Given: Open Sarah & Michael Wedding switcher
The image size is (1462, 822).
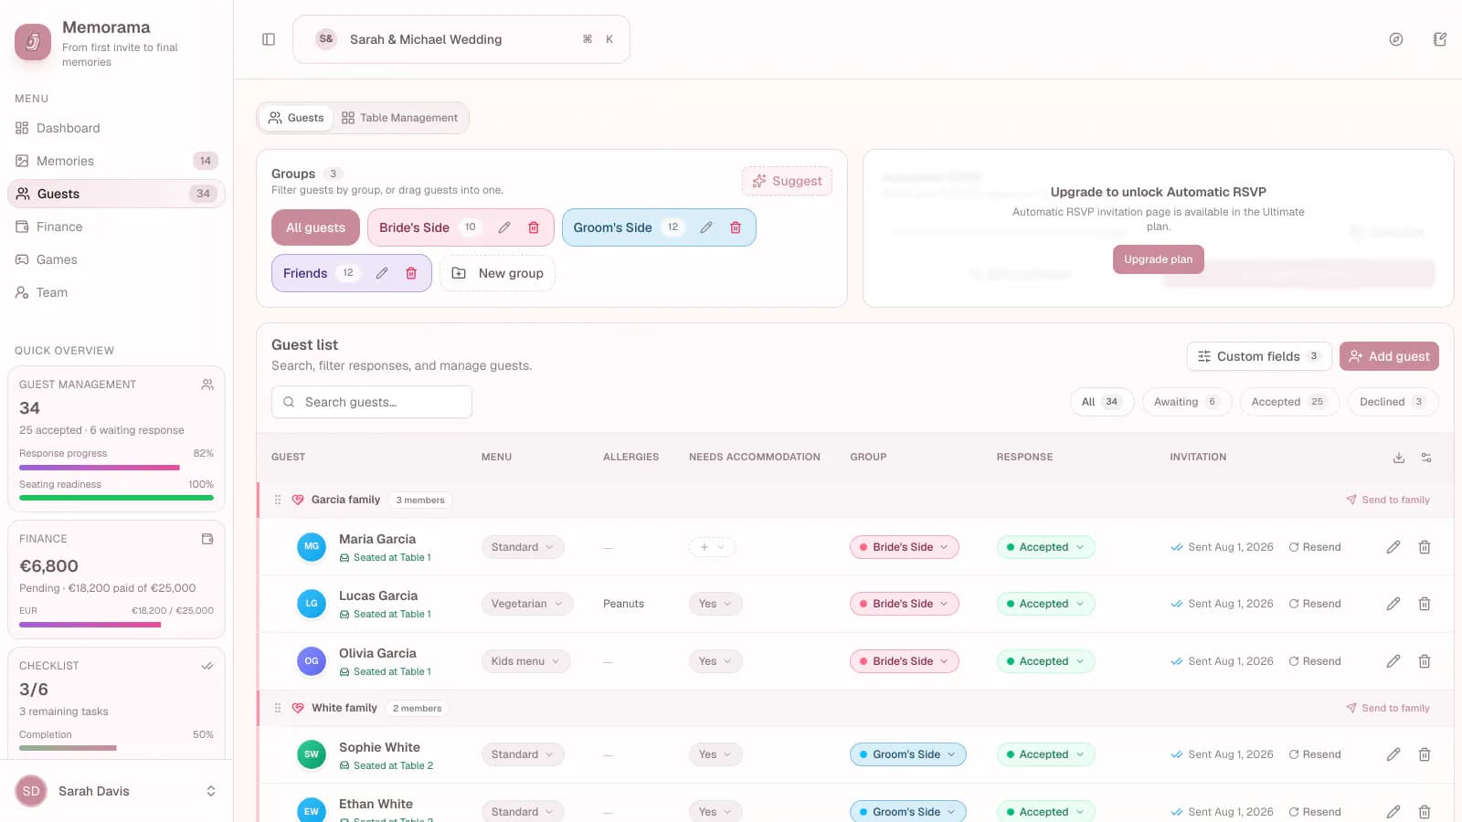Looking at the screenshot, I should pyautogui.click(x=461, y=39).
